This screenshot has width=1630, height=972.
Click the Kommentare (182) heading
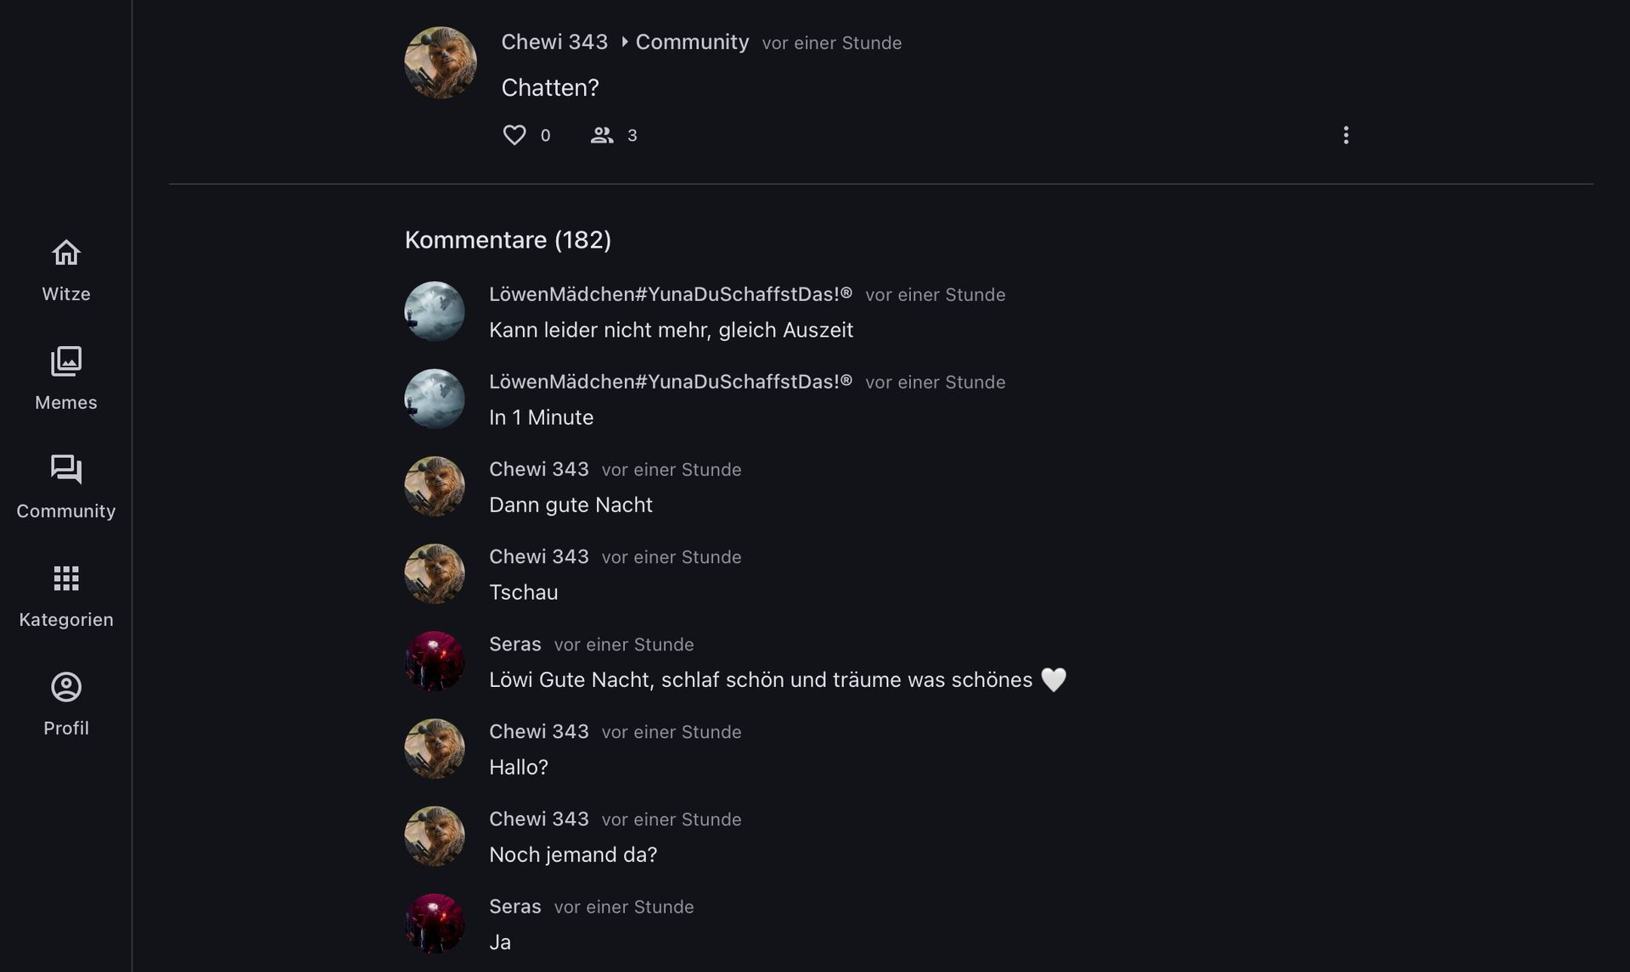508,240
